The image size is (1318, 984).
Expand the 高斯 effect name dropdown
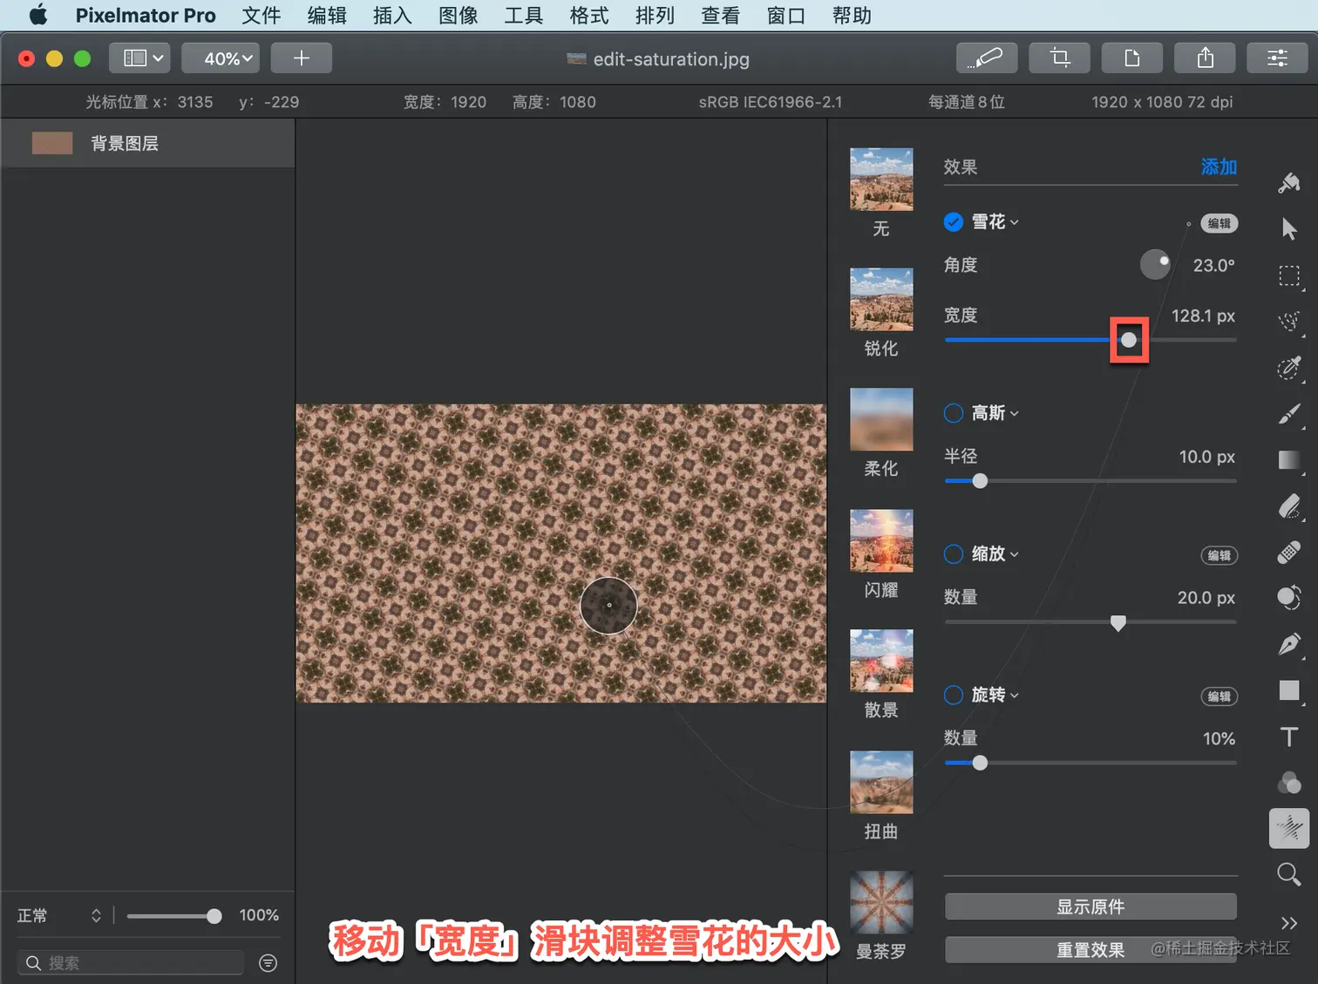995,413
